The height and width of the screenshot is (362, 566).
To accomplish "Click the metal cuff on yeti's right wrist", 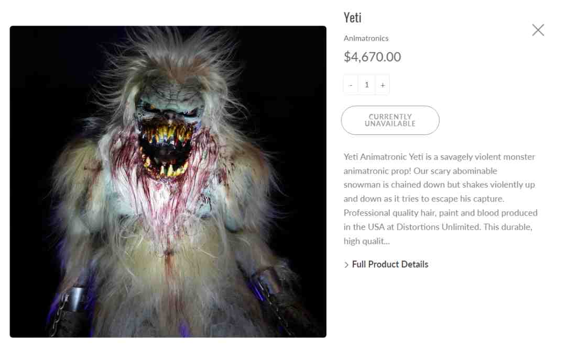I will point(75,298).
